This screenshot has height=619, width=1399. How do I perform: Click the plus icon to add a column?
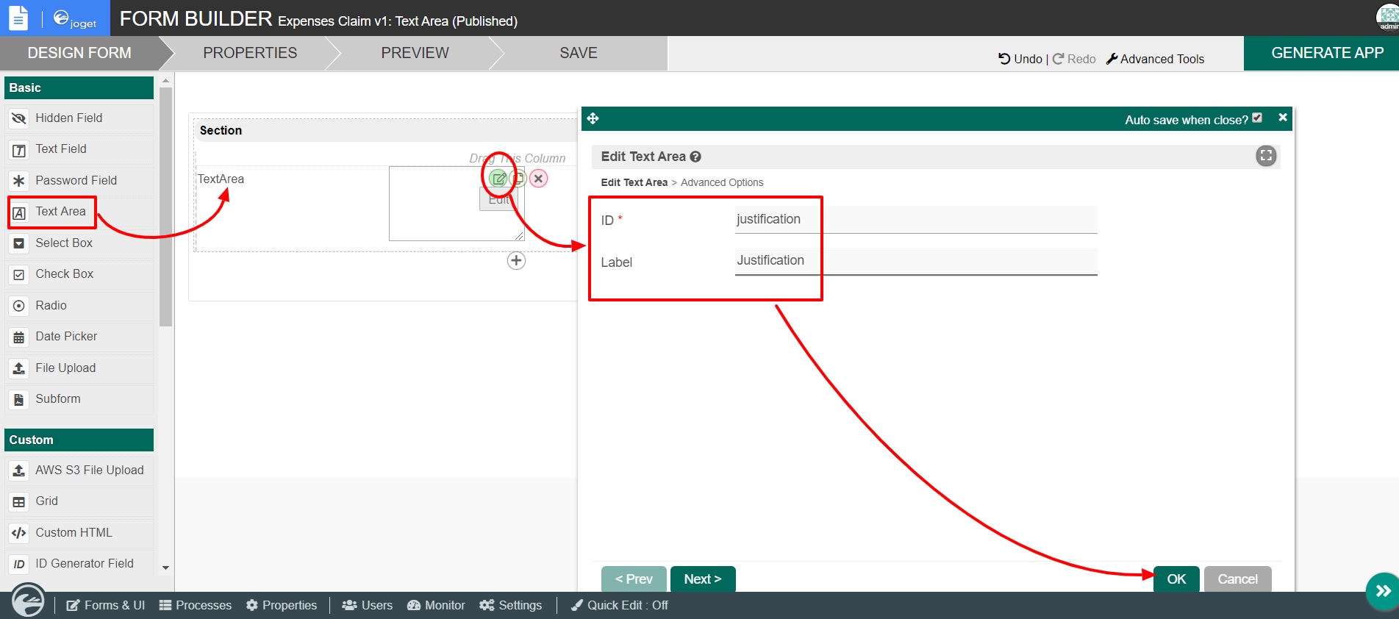517,260
